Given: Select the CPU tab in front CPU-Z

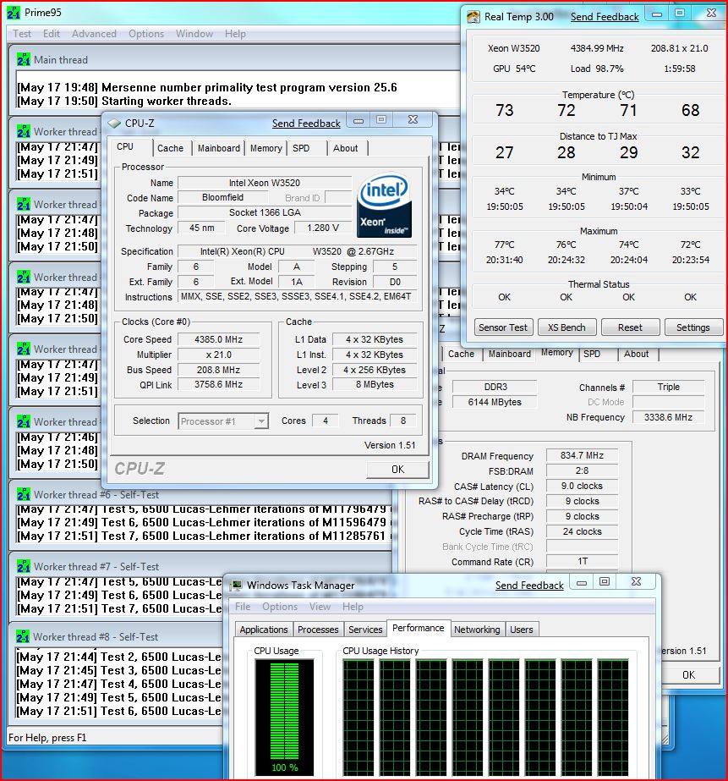Looking at the screenshot, I should point(125,147).
